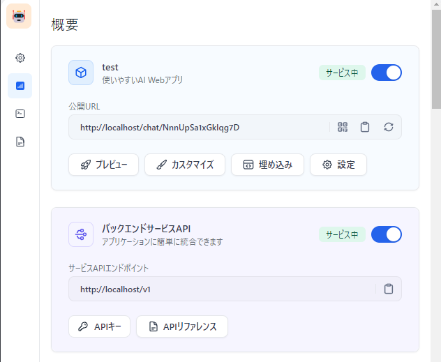The height and width of the screenshot is (362, 441).
Task: Click the backend service API icon
Action: pyautogui.click(x=81, y=234)
